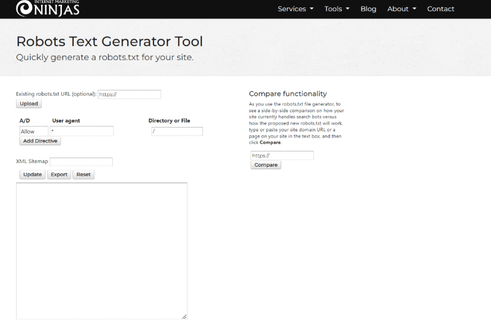
Task: Focus the Existing robots.txt URL field
Action: pos(130,94)
